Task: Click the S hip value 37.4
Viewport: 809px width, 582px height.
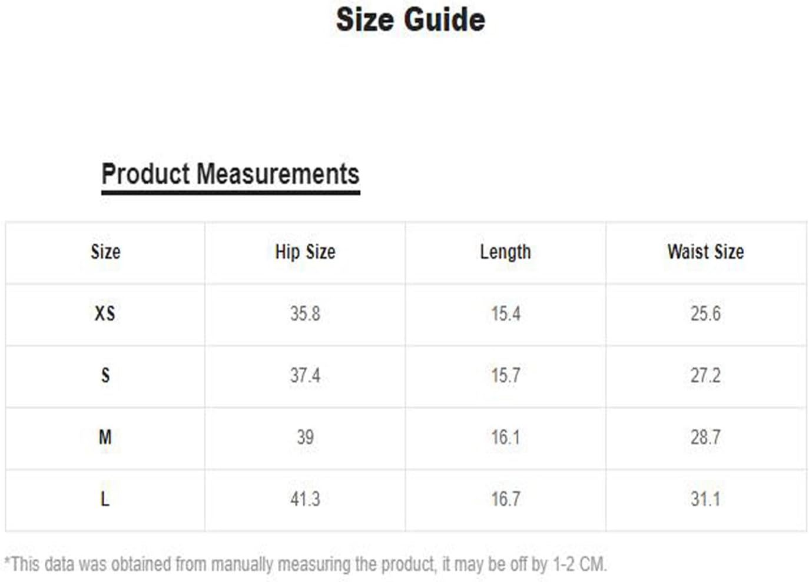Action: 305,375
